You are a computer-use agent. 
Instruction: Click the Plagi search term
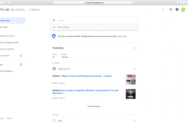click(x=60, y=121)
